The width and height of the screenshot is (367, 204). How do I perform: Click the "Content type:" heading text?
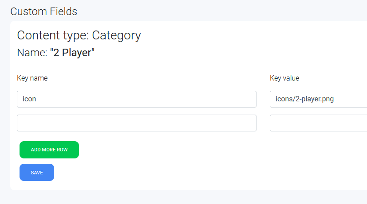tap(53, 35)
